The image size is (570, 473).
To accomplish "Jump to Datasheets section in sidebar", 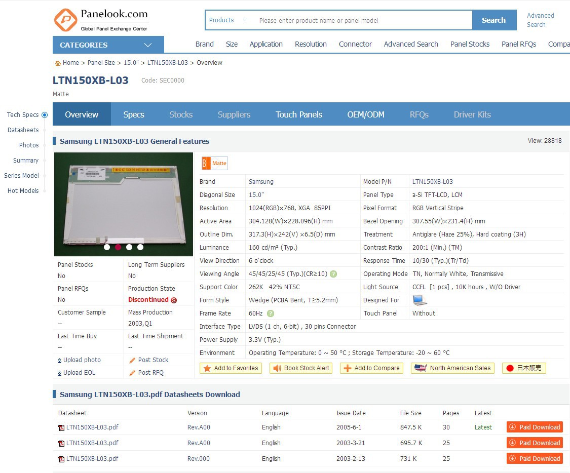I will [x=23, y=130].
